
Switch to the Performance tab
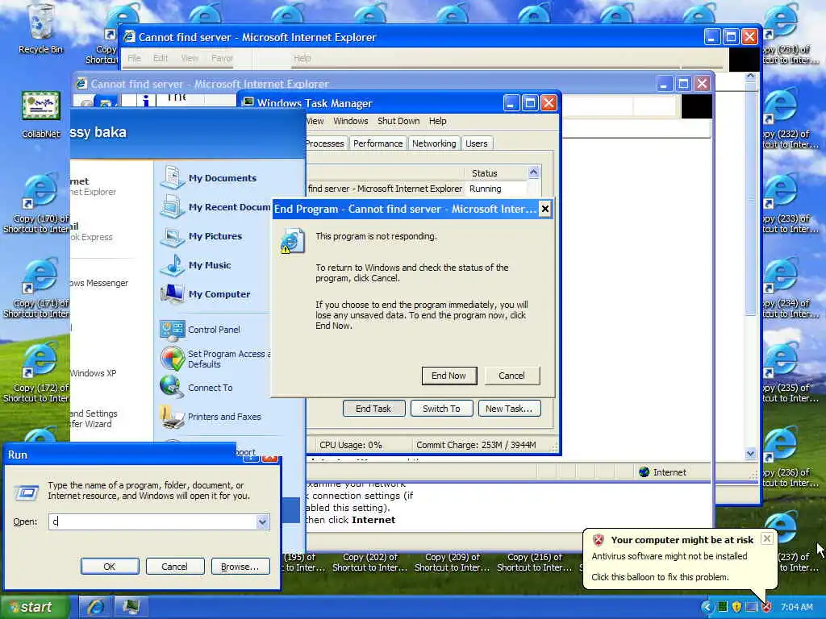378,143
